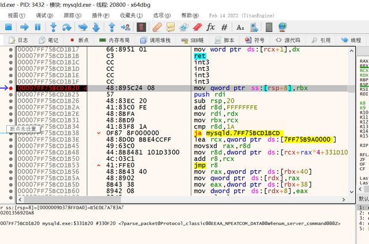Toggle the red breakpoint at 00007FF75BCD1B20

point(10,88)
